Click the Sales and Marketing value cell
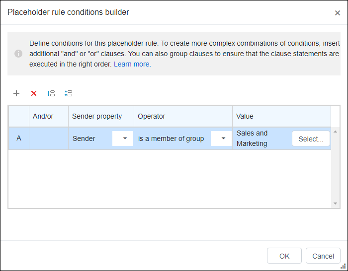This screenshot has height=271, width=348. (252, 138)
